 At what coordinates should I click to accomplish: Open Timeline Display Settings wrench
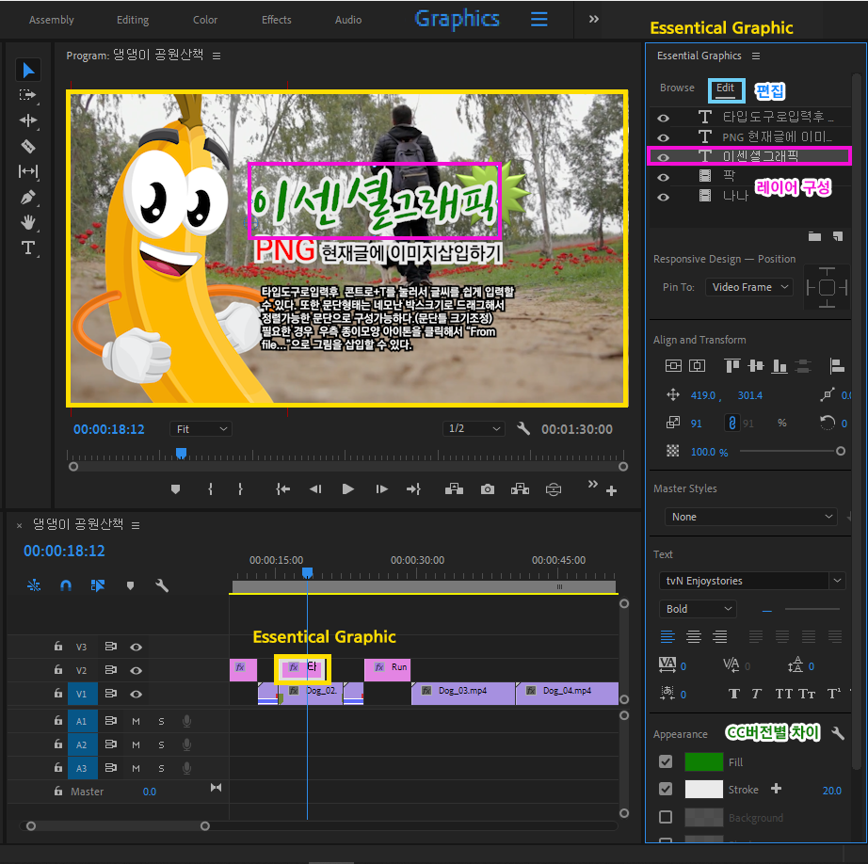tap(162, 585)
